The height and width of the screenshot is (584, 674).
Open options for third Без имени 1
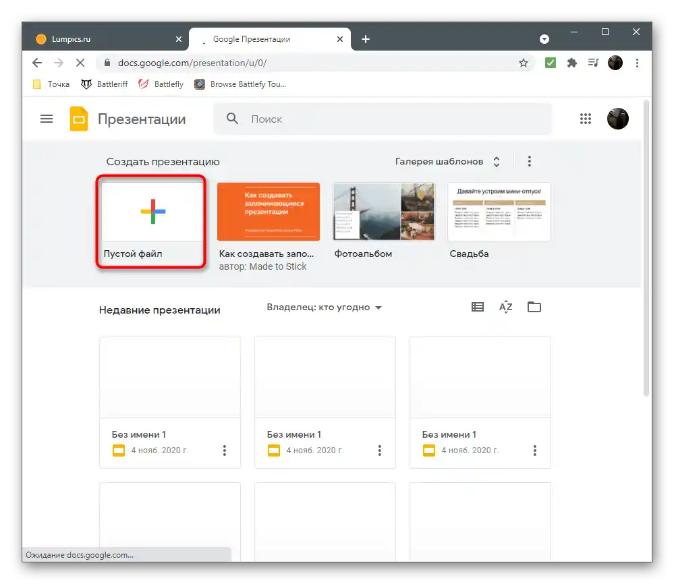pos(535,450)
